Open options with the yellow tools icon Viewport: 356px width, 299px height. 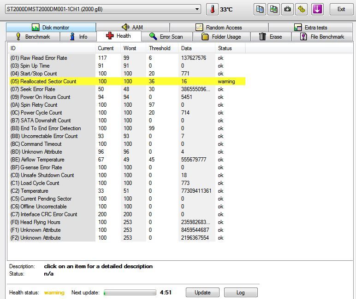pyautogui.click(x=302, y=9)
